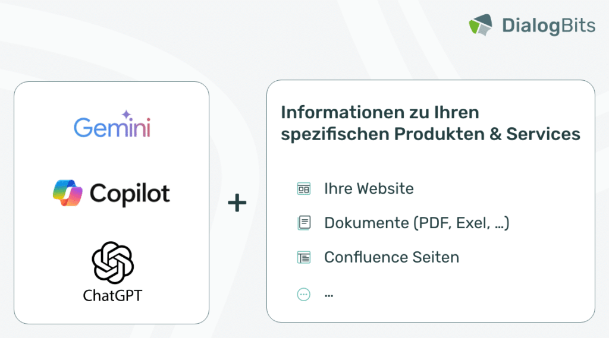
Task: Click the document pages icon
Action: pyautogui.click(x=304, y=223)
